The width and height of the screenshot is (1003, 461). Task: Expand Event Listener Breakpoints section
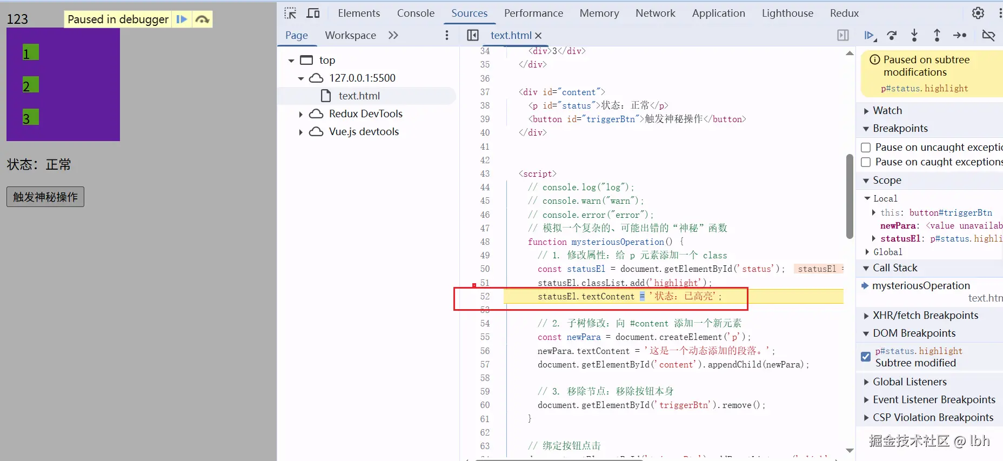point(866,400)
